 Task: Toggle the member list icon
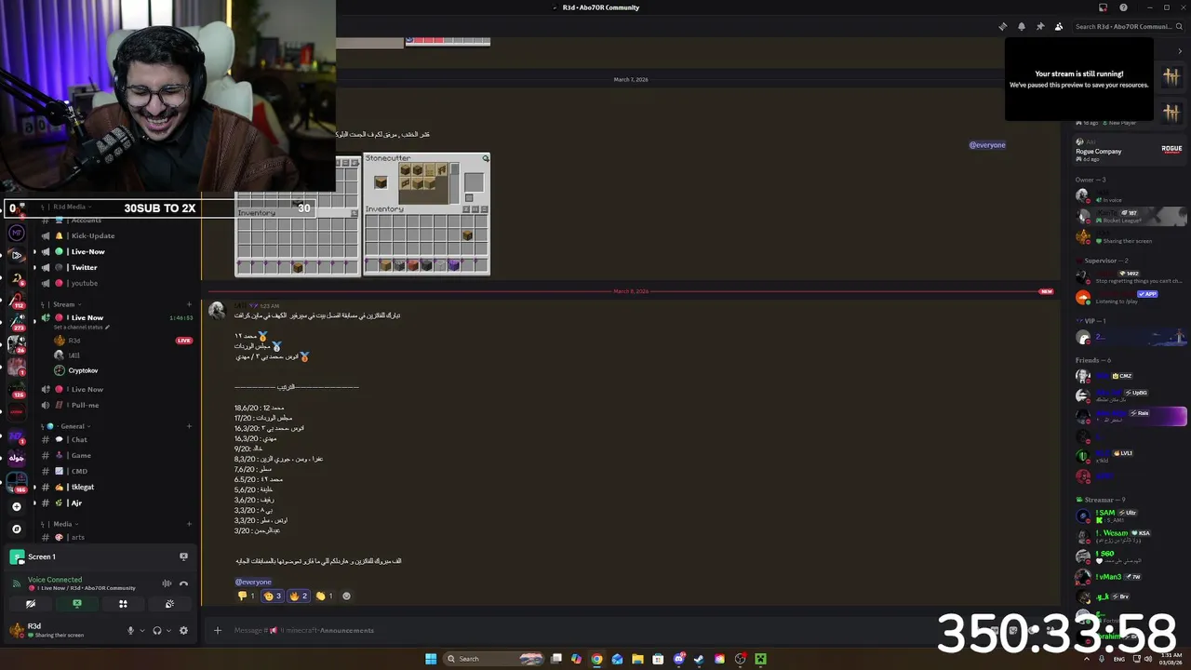(x=1059, y=27)
